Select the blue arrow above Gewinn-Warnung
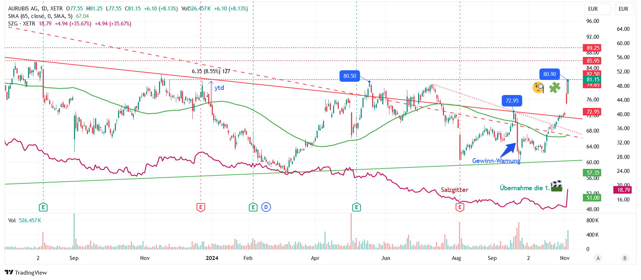 click(x=508, y=150)
